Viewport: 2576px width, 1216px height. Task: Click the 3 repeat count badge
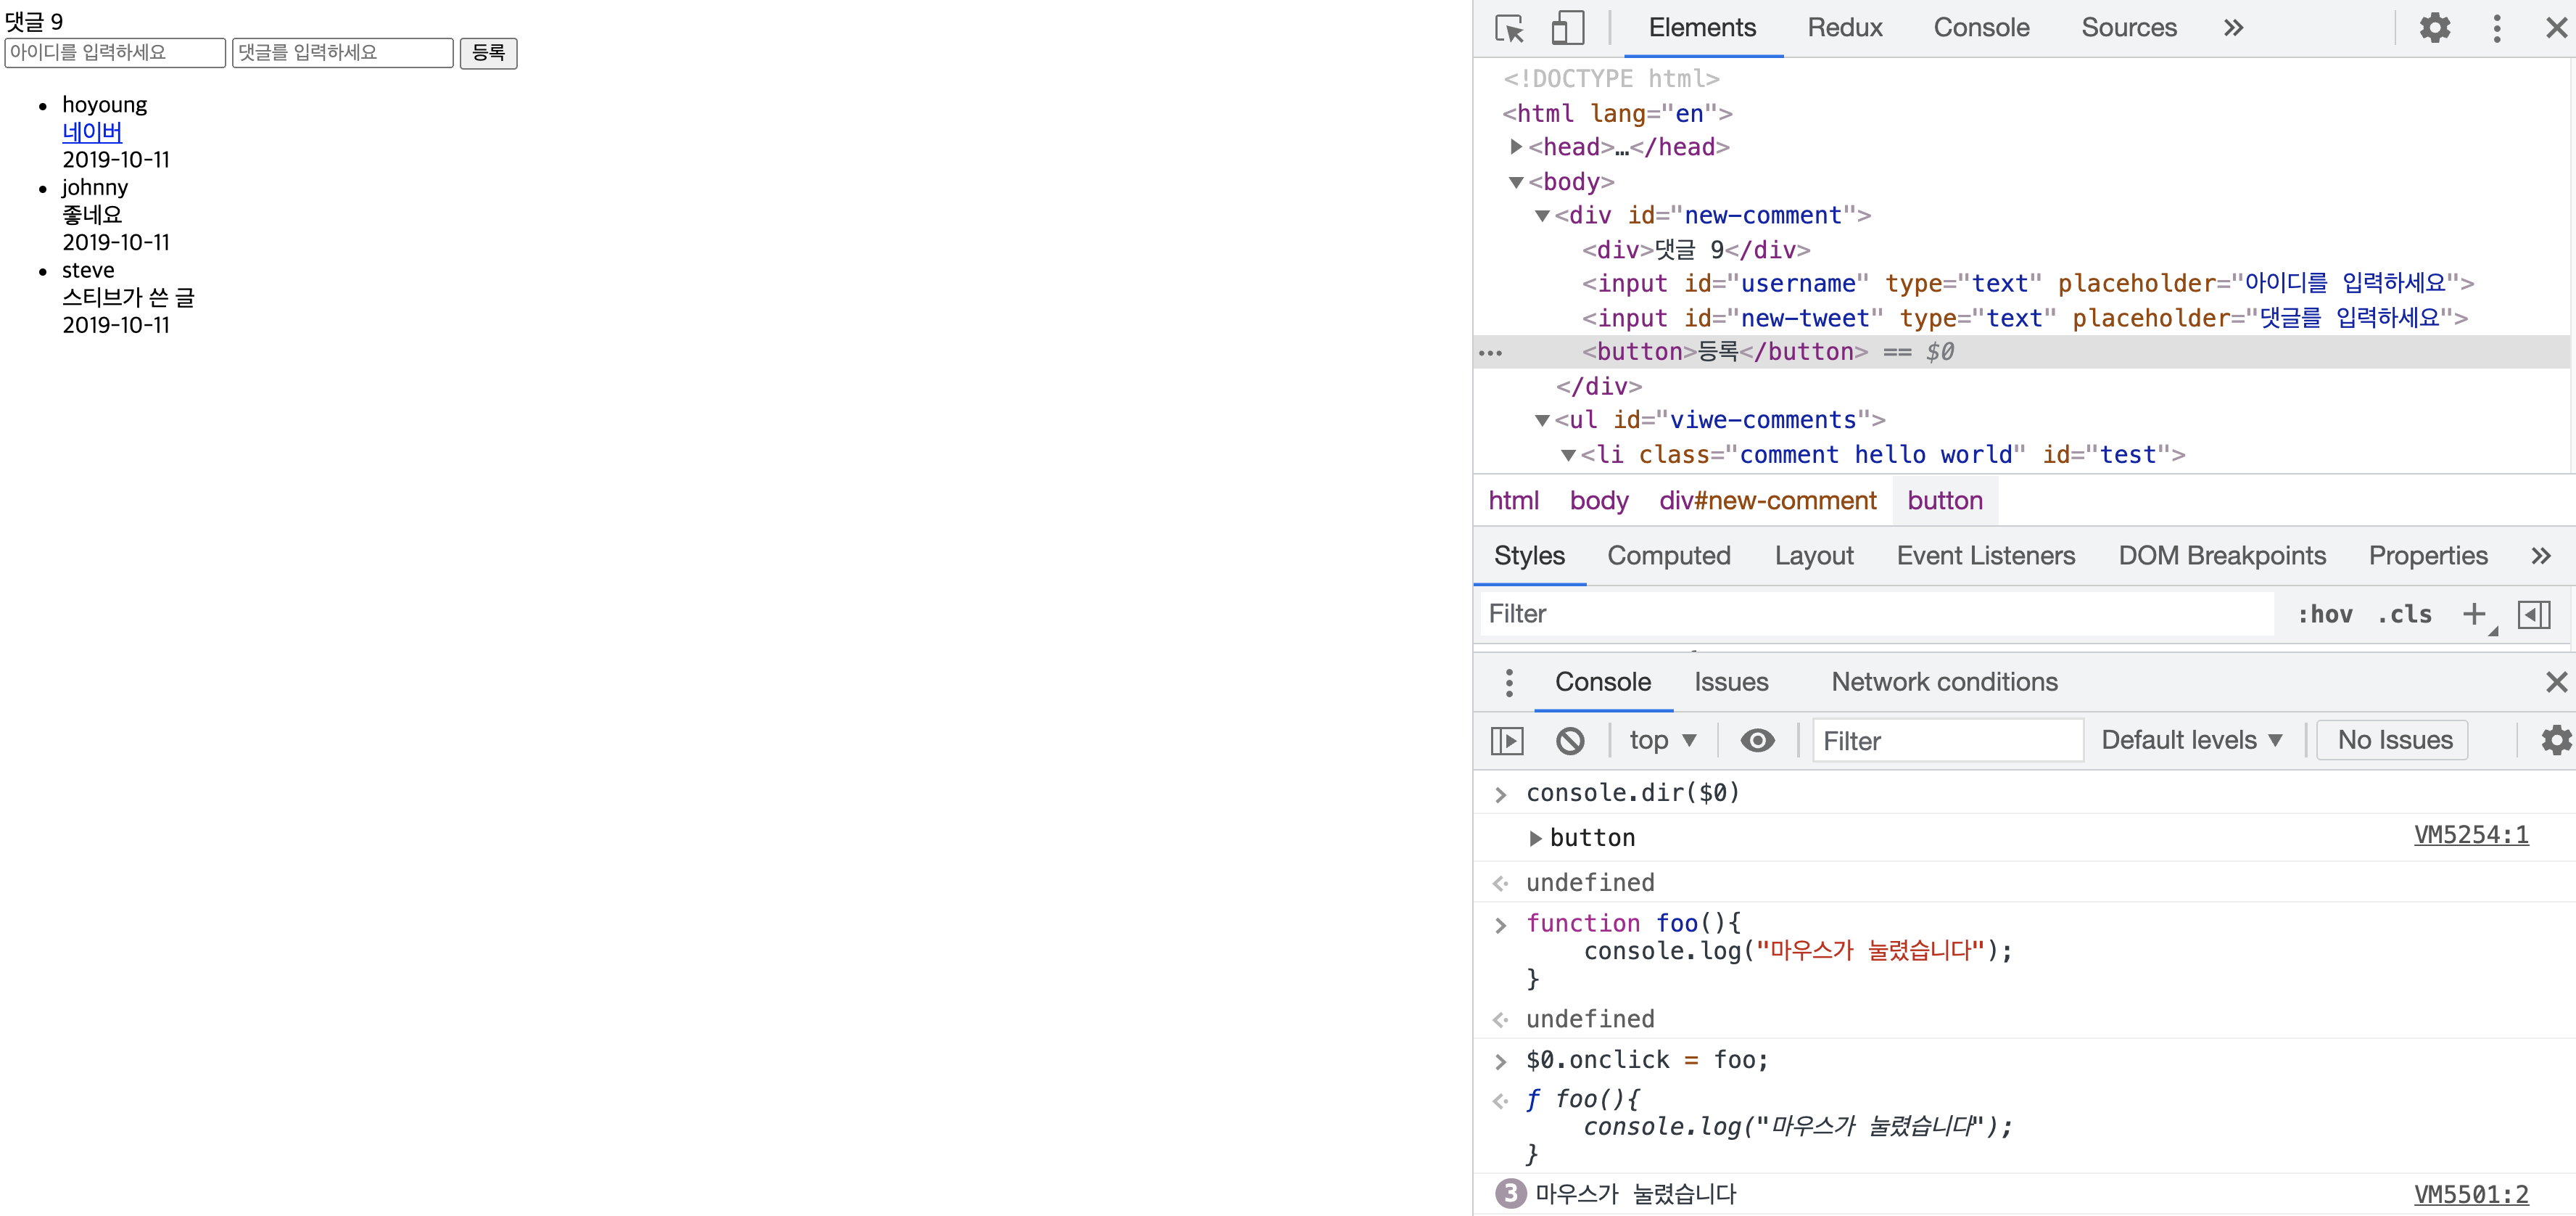pyautogui.click(x=1510, y=1195)
